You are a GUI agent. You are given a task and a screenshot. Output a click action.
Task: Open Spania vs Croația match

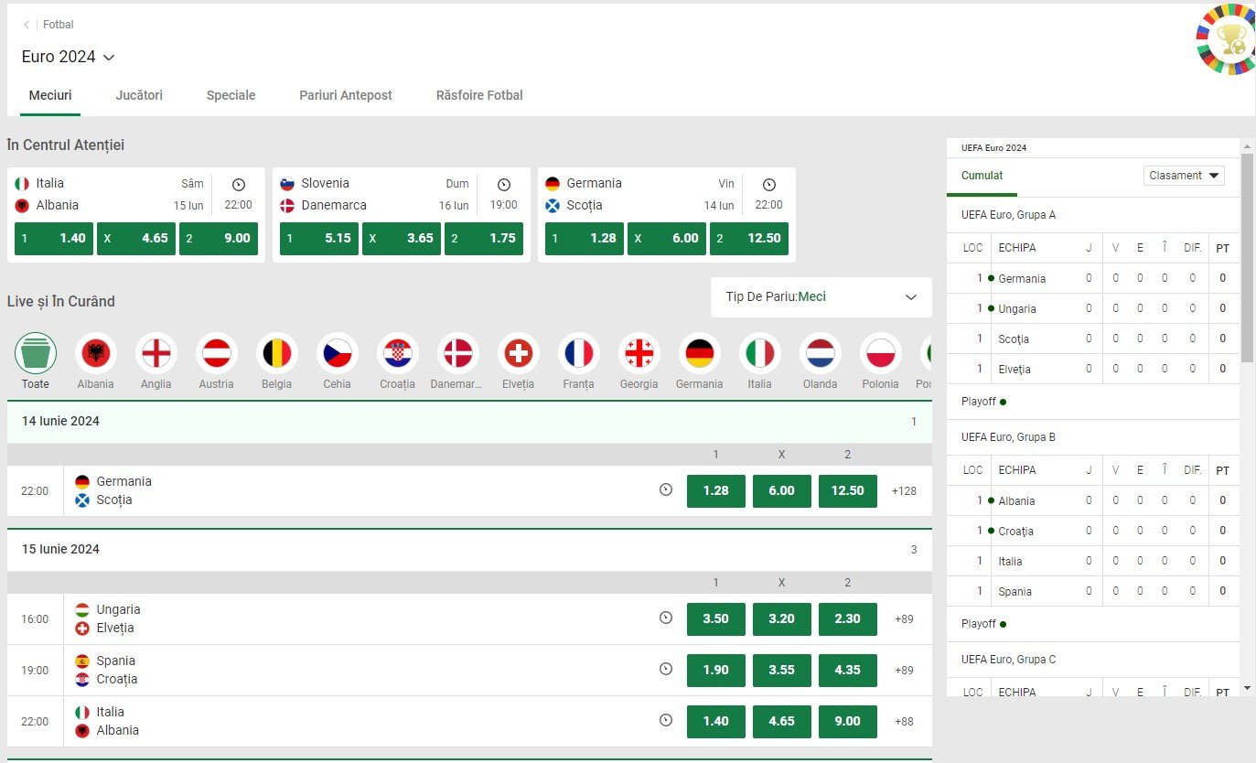[115, 671]
